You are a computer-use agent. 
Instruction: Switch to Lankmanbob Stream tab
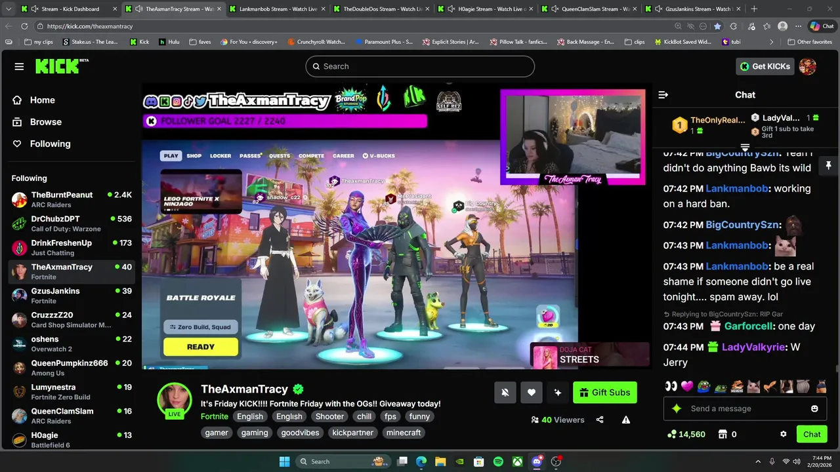pyautogui.click(x=278, y=9)
